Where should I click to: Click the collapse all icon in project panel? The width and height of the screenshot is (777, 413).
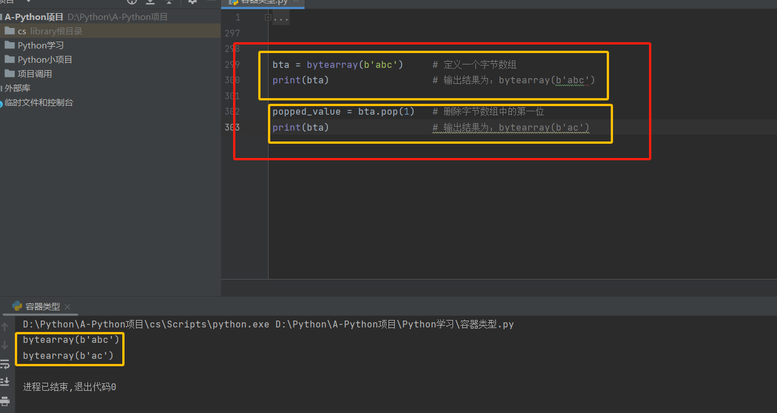coord(169,2)
